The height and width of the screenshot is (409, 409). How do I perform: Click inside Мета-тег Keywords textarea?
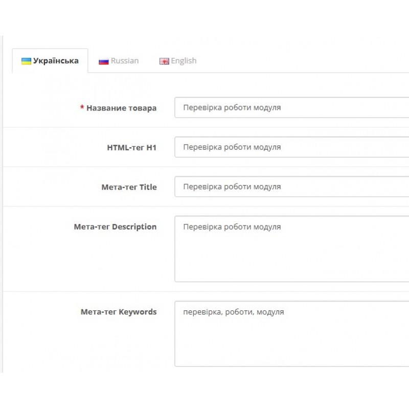(291, 334)
